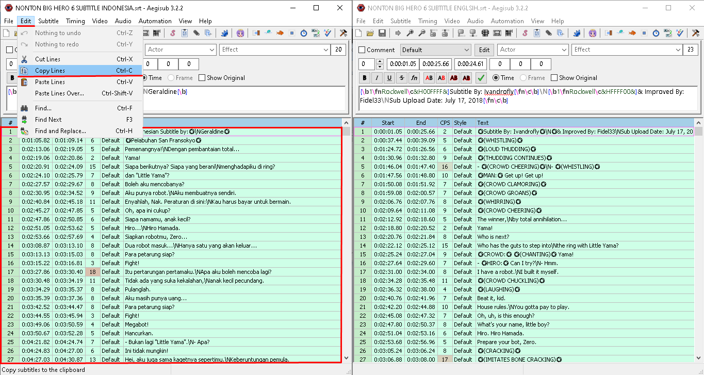Select Frame radio button in English window
The image size is (704, 375).
[x=523, y=78]
